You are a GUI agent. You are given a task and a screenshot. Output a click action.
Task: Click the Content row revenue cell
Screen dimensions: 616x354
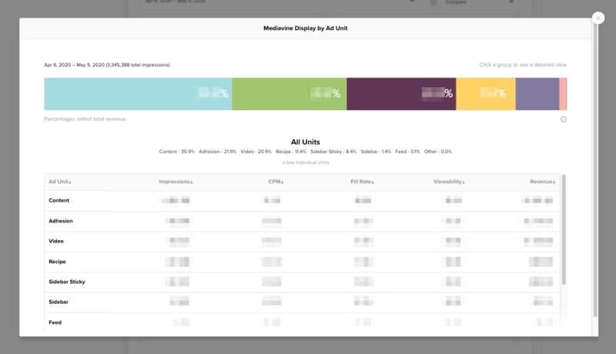pyautogui.click(x=537, y=201)
